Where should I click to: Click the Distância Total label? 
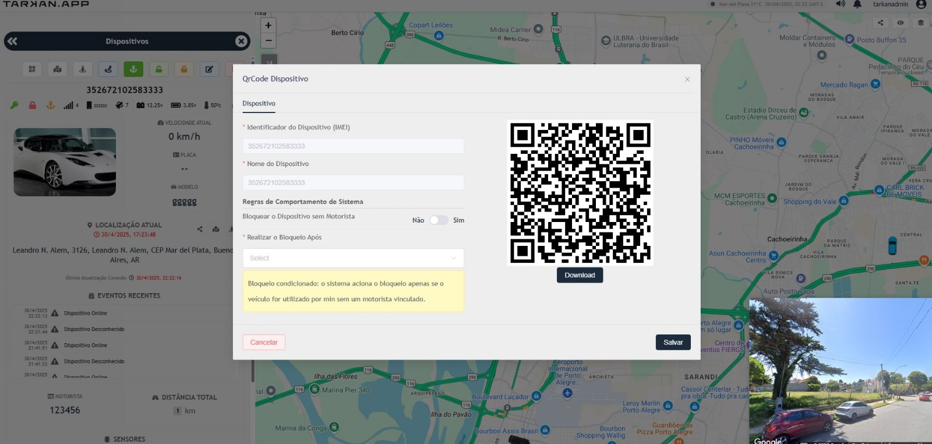coord(184,397)
